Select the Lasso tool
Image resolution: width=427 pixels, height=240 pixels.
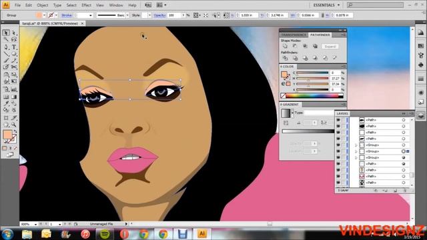(14, 40)
